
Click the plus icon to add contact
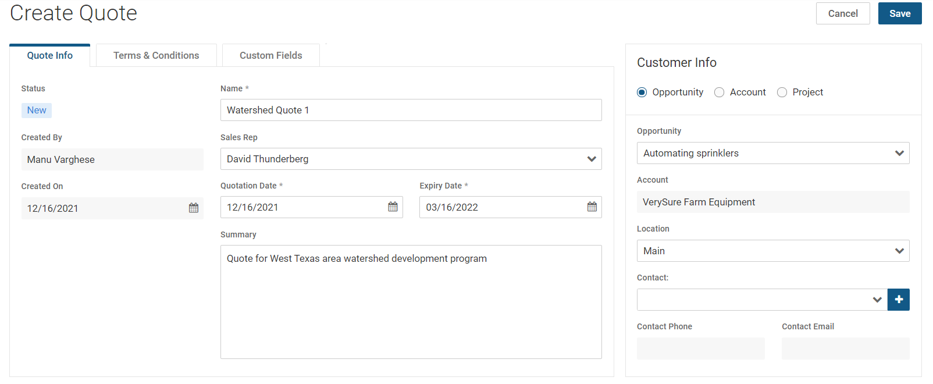click(x=898, y=300)
